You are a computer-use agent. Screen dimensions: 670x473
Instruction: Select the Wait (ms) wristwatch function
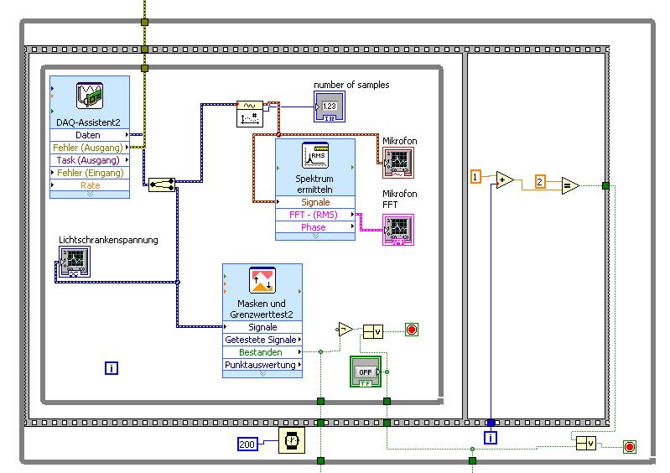pyautogui.click(x=292, y=440)
